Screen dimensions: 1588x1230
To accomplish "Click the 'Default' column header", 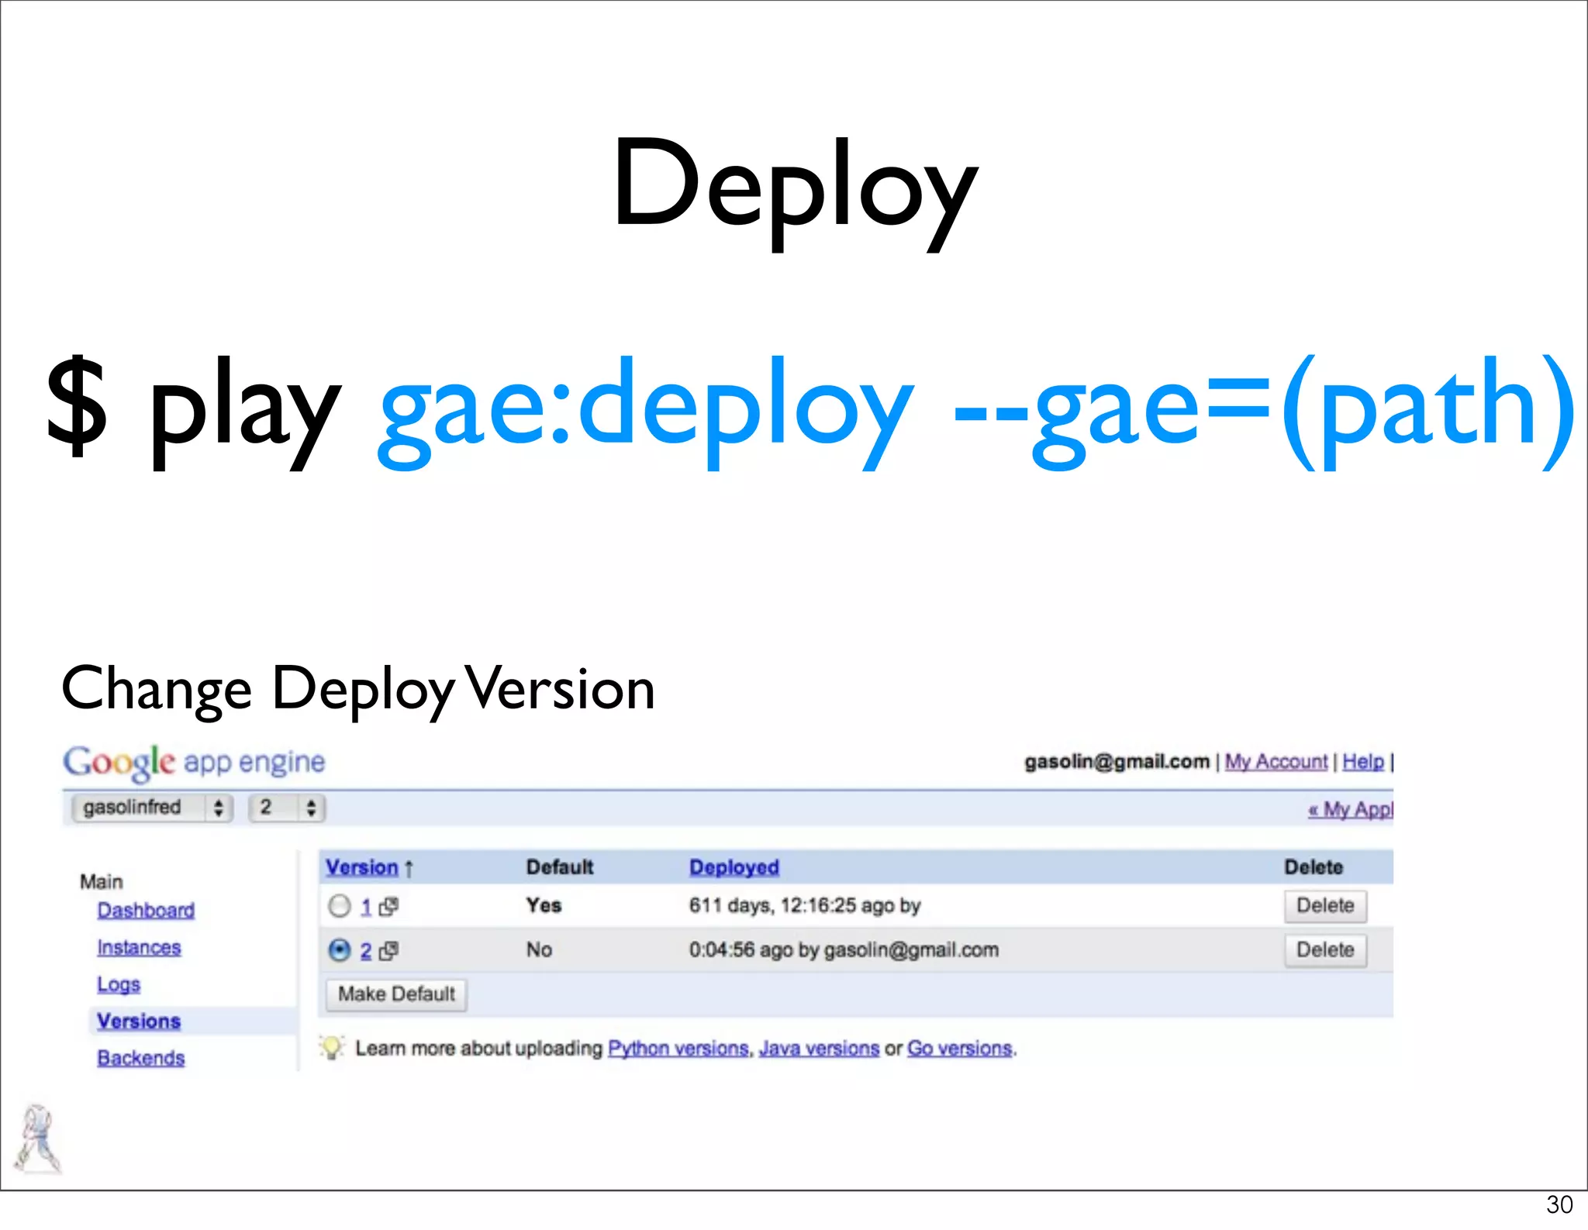I will click(x=560, y=867).
